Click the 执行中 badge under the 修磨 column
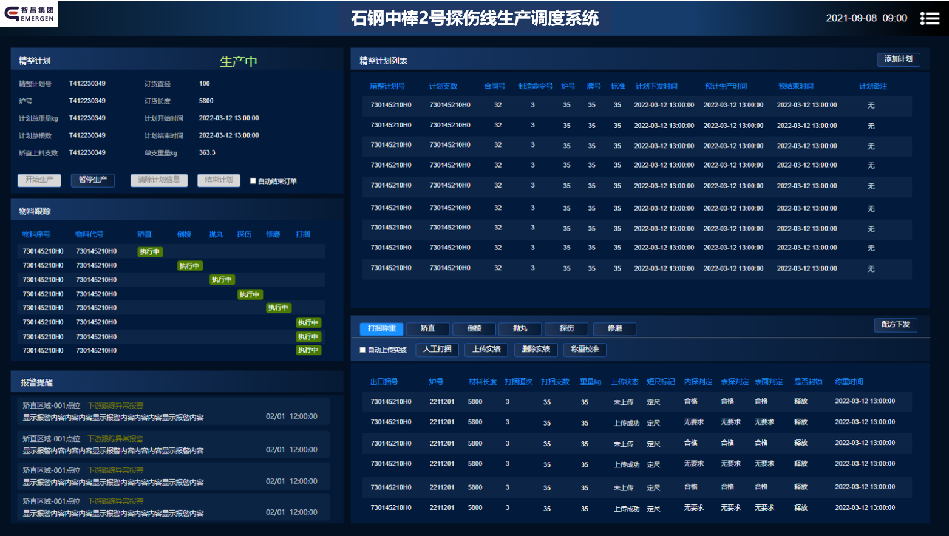 point(278,308)
